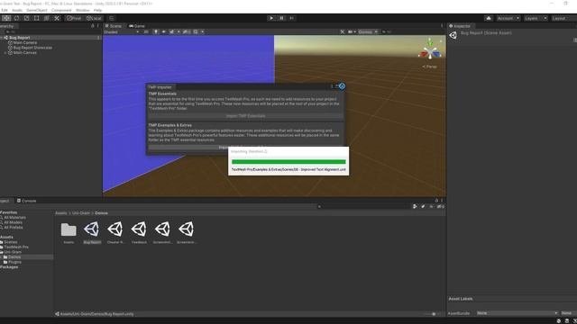
Task: Switch to the Scene tab
Action: 114,26
